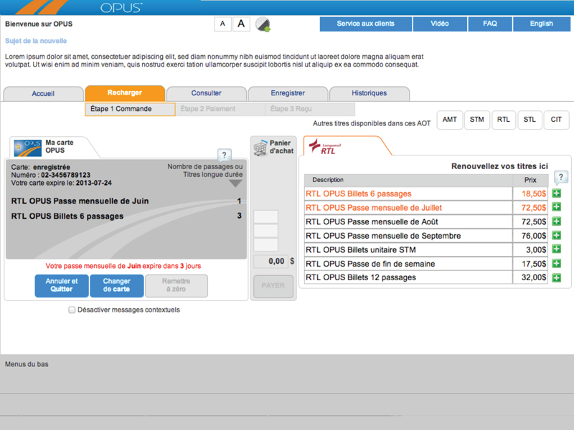
Task: Click Menus du bas footer text
Action: (x=27, y=364)
